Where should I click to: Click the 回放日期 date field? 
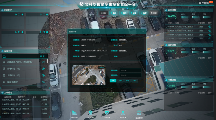click(130, 70)
